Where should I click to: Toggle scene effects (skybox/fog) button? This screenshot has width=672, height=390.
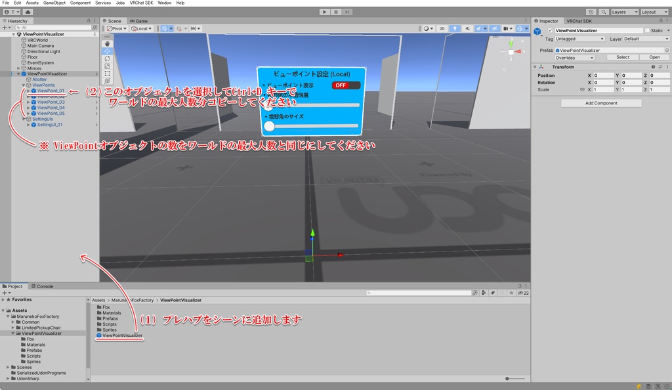[x=478, y=29]
